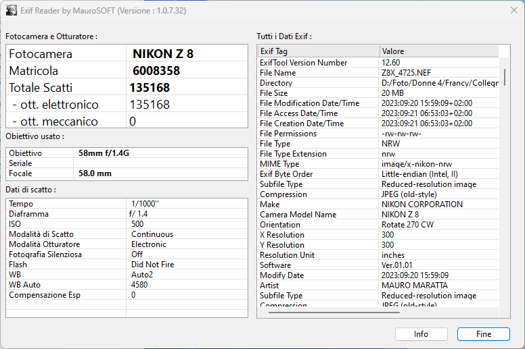The width and height of the screenshot is (525, 349).
Task: Click the ott. elettronico row label
Action: tap(55, 105)
